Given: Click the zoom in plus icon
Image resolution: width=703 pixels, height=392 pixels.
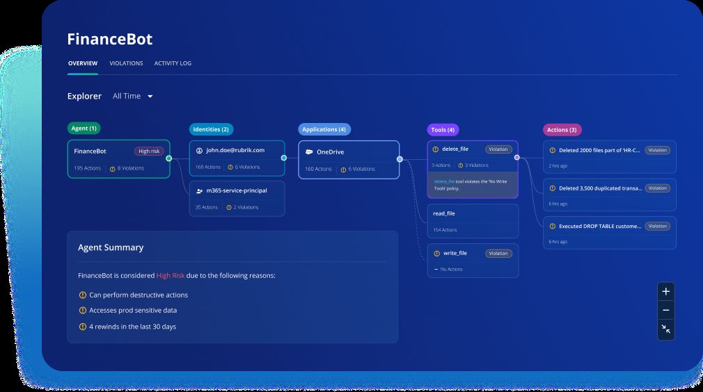Looking at the screenshot, I should click(x=665, y=291).
